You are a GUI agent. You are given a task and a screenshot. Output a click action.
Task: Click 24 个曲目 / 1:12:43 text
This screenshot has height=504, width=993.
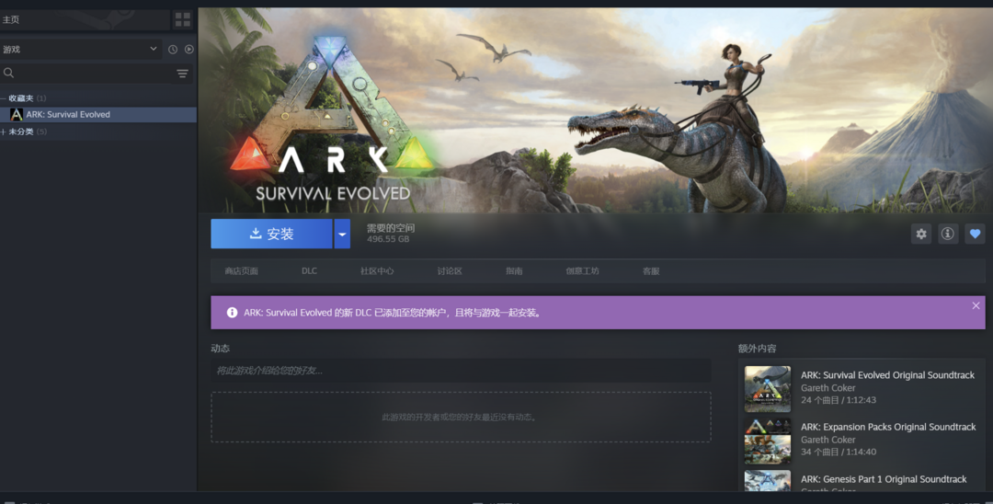[x=839, y=400]
